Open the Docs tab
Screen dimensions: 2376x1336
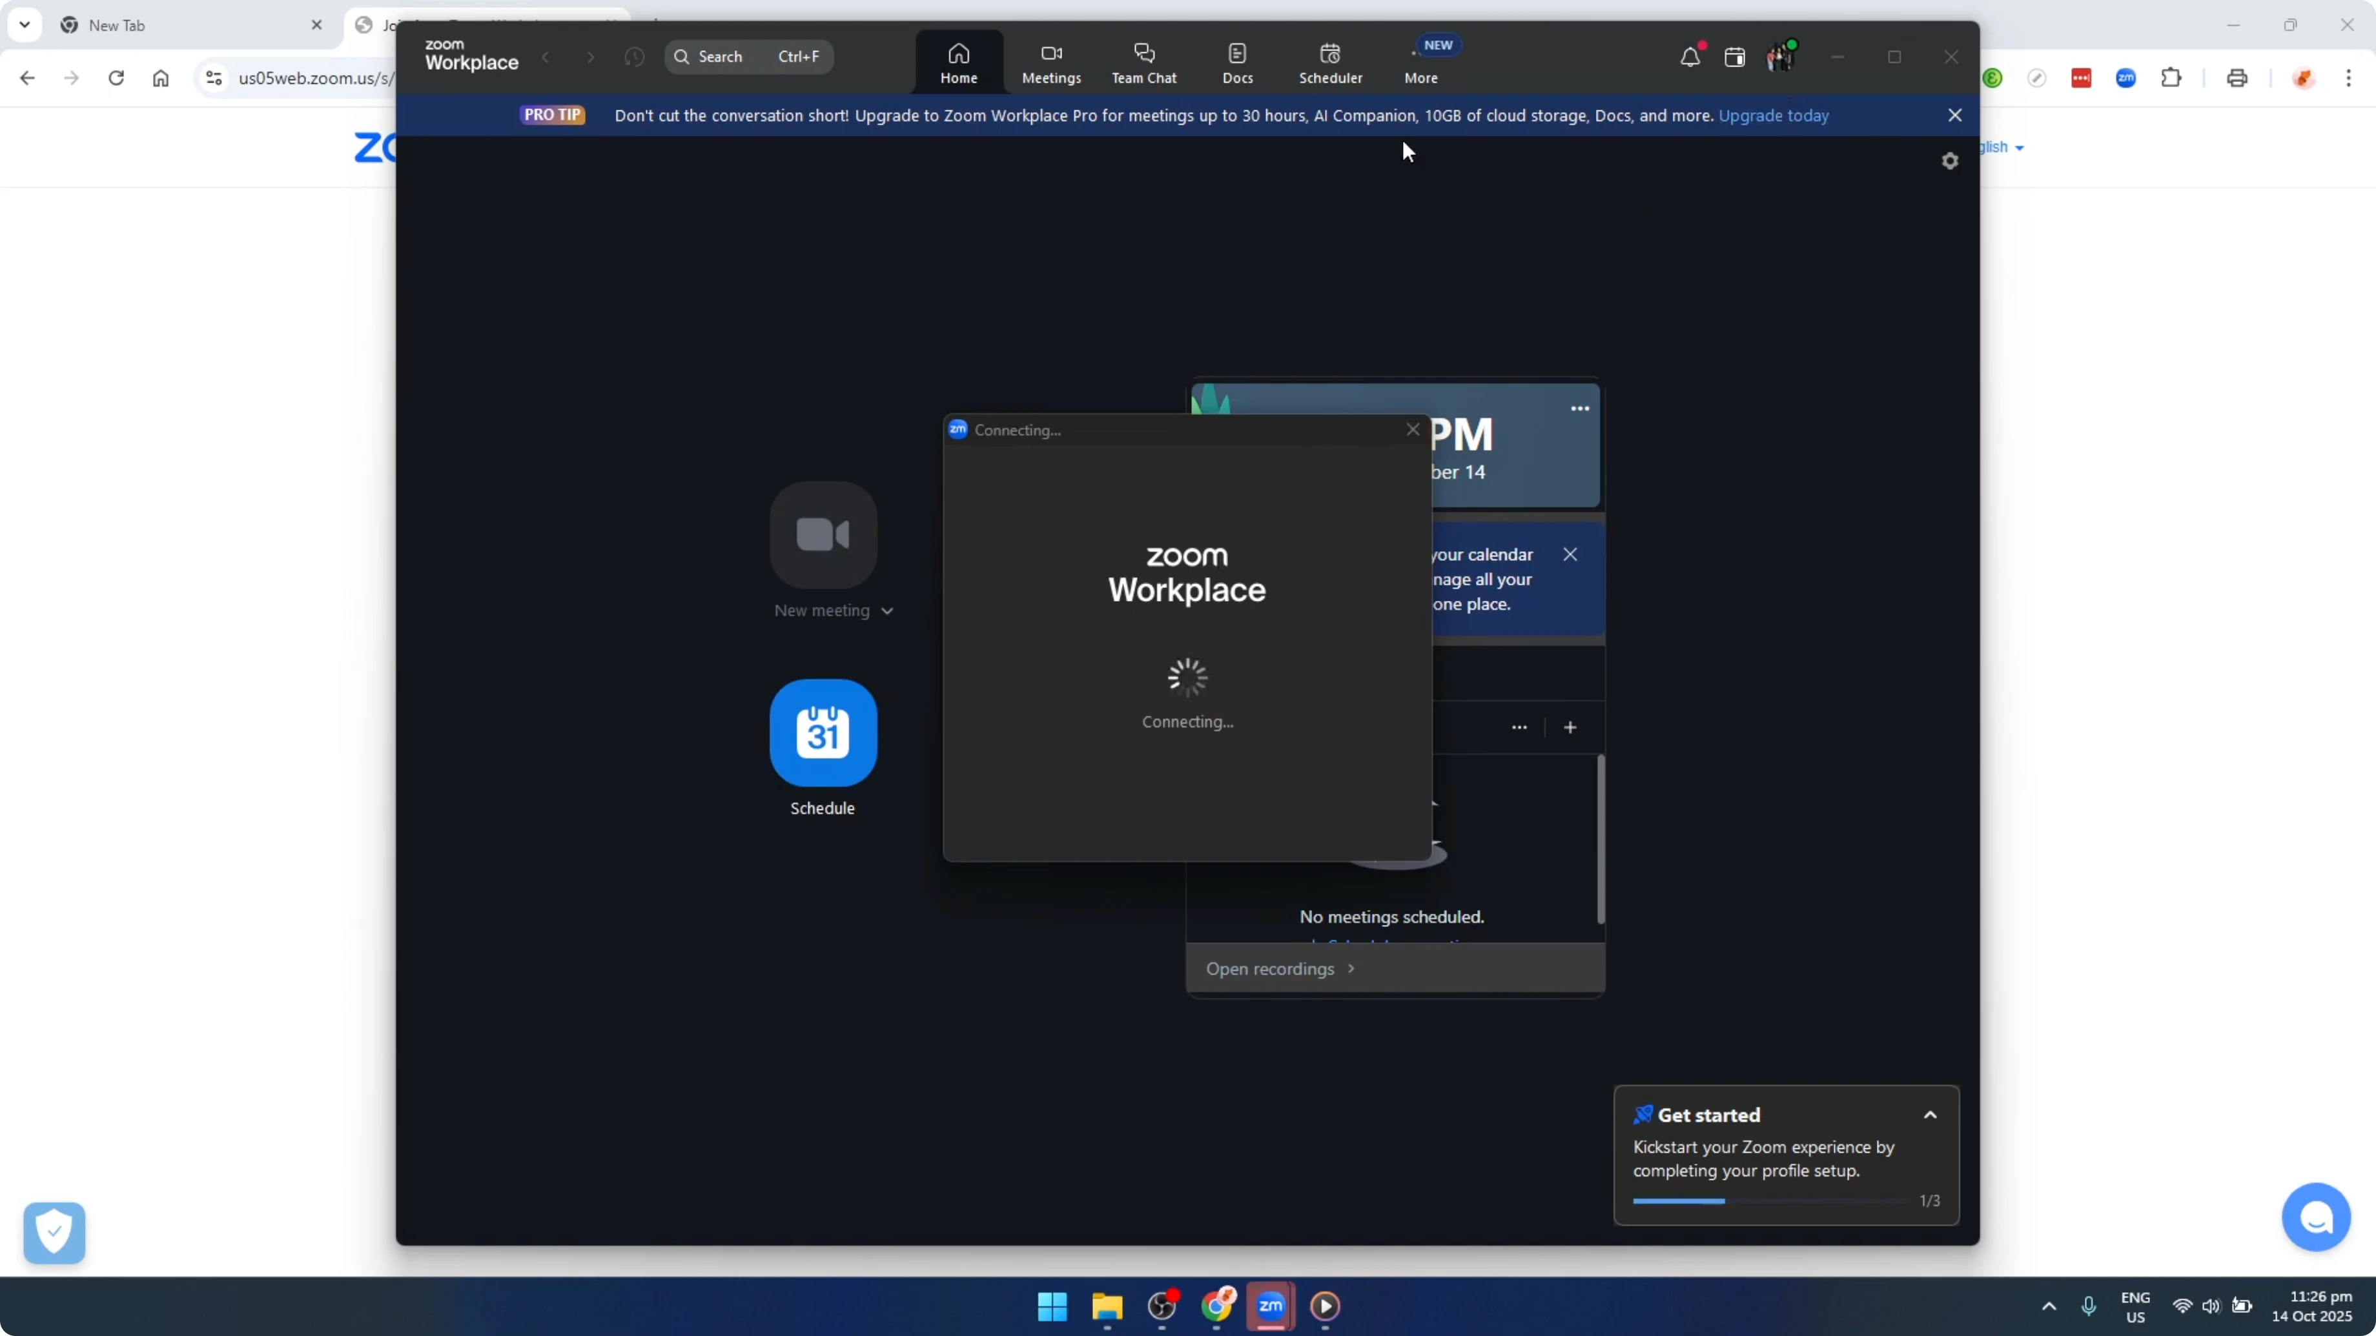[1237, 63]
